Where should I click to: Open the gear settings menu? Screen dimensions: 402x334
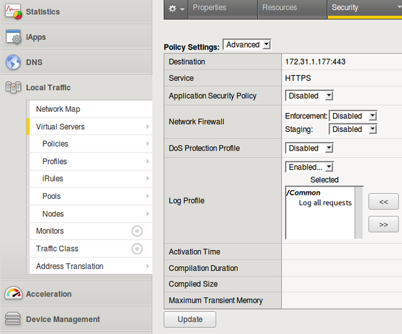[x=176, y=8]
